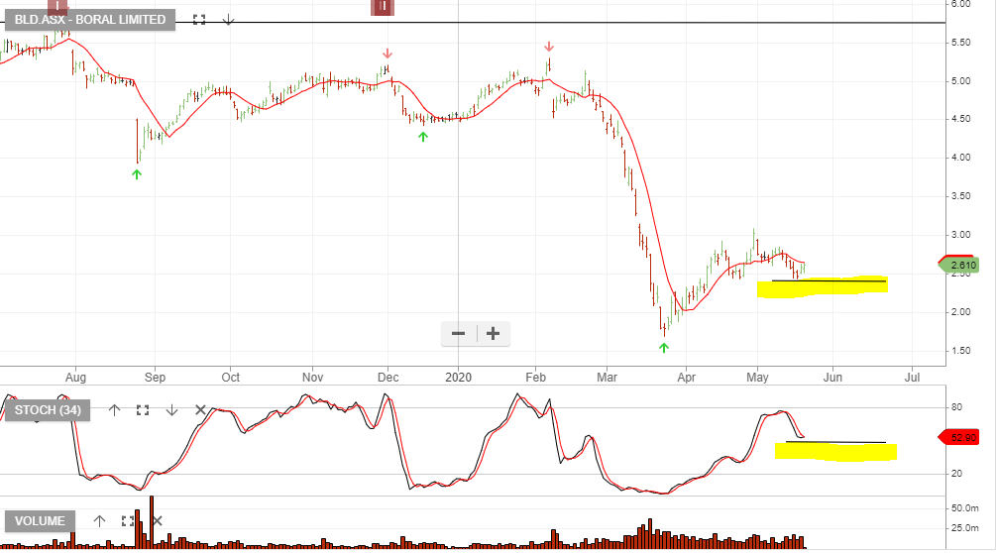Click the red sell arrow in early December
Viewport: 996px width, 553px height.
[387, 54]
